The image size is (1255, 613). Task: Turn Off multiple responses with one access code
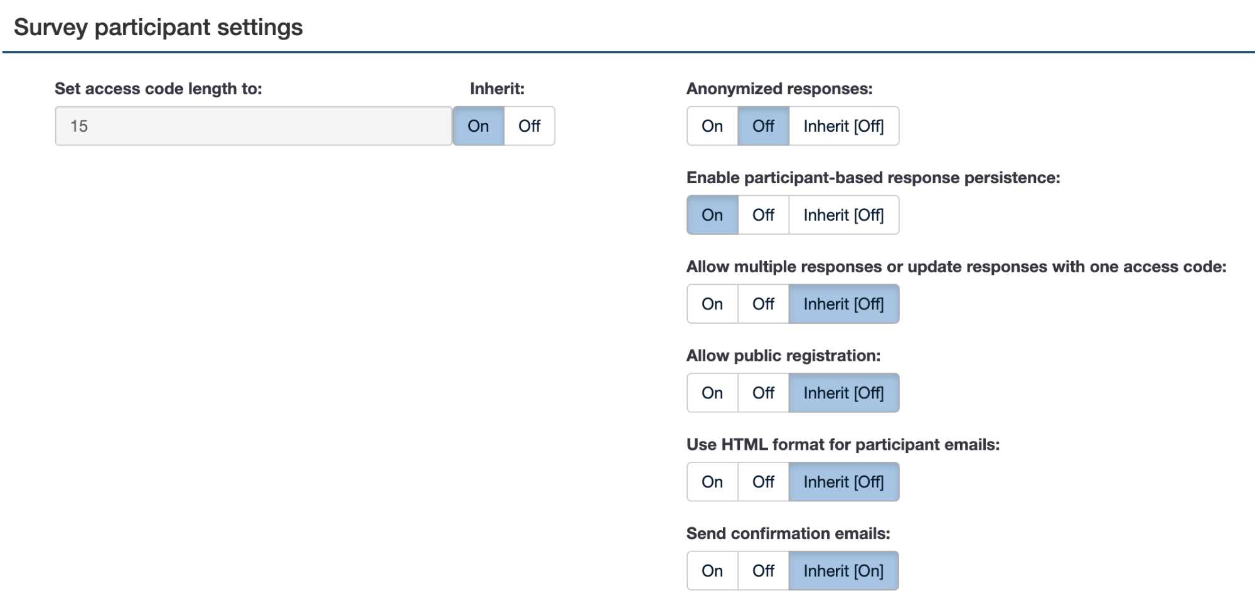tap(763, 304)
